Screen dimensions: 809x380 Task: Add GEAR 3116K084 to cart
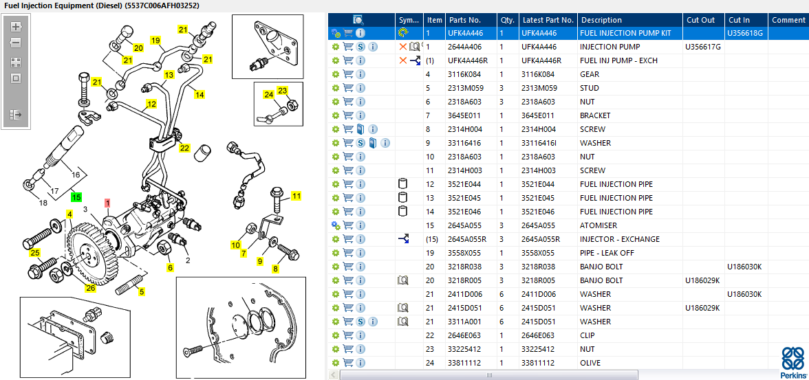(348, 74)
